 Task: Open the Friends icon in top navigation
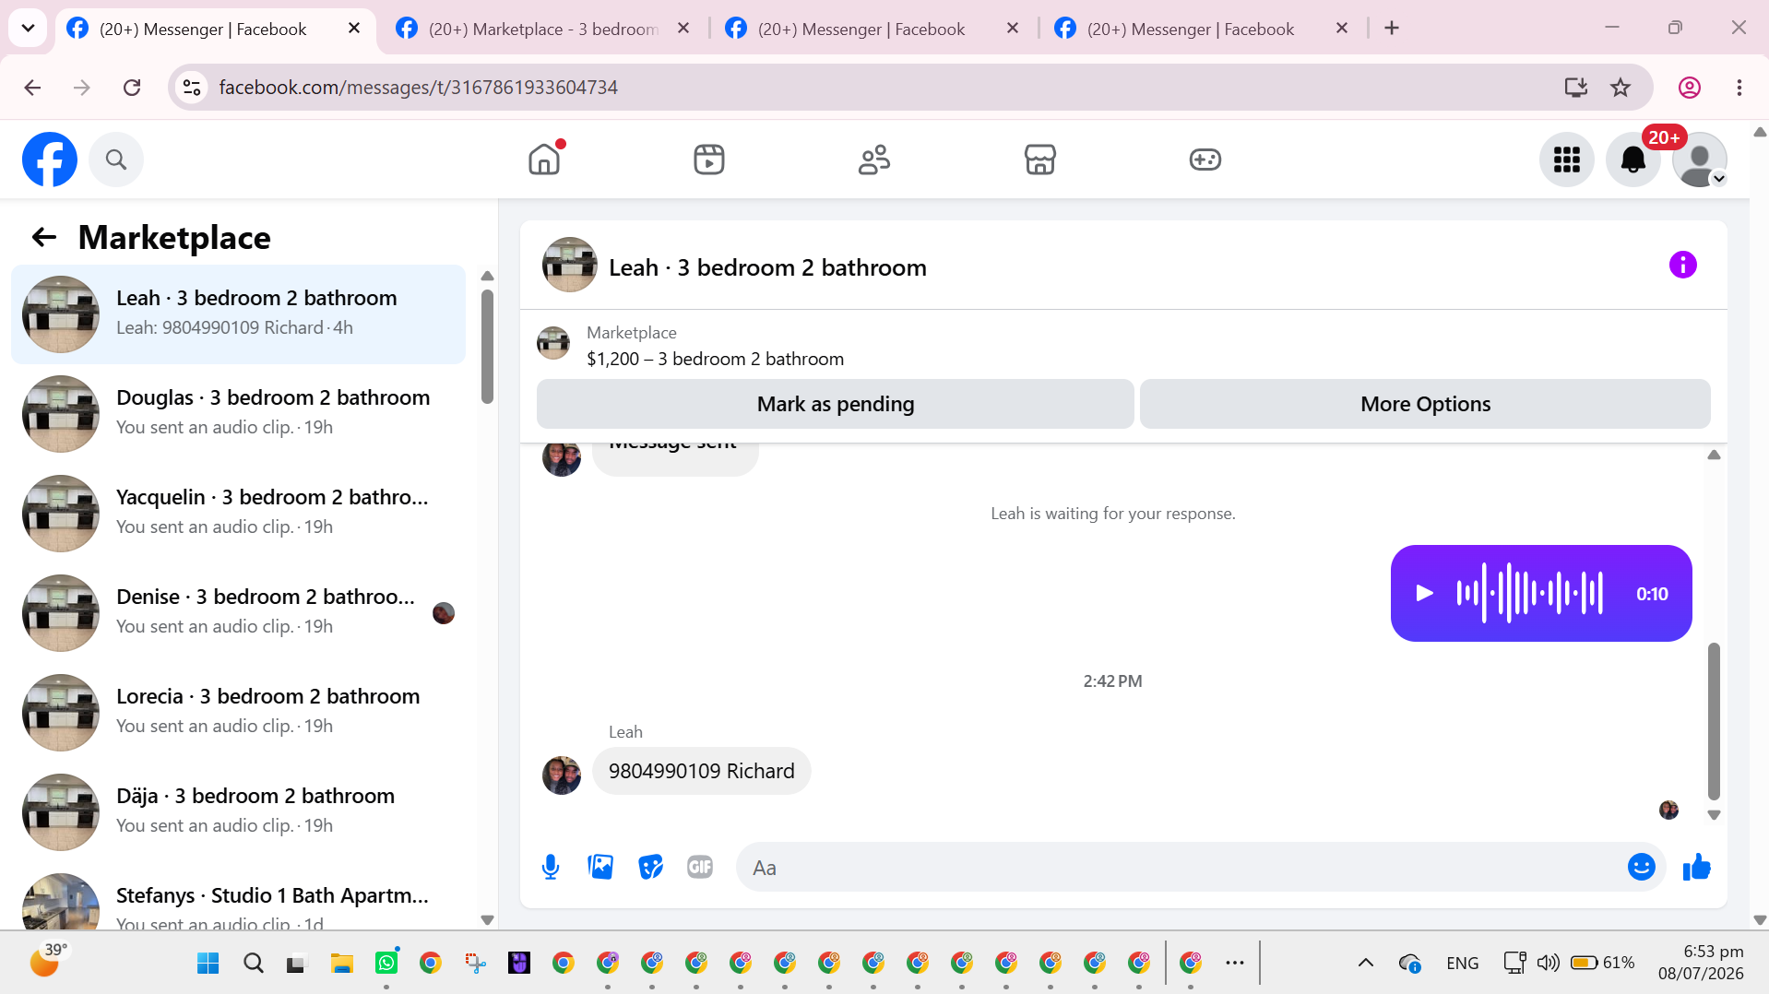874,160
